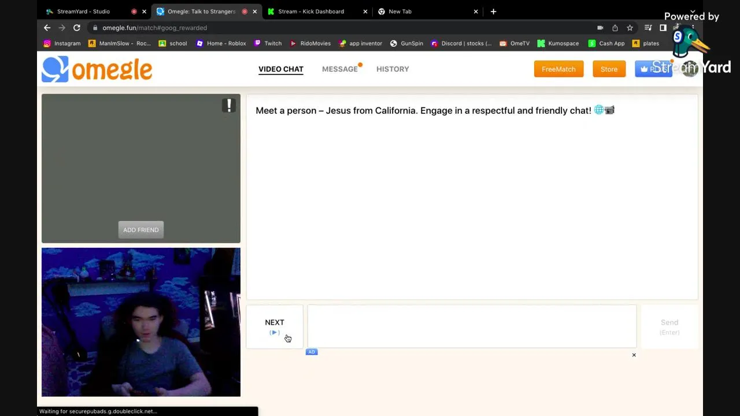Open the app inventor bookmark
This screenshot has width=740, height=416.
360,43
